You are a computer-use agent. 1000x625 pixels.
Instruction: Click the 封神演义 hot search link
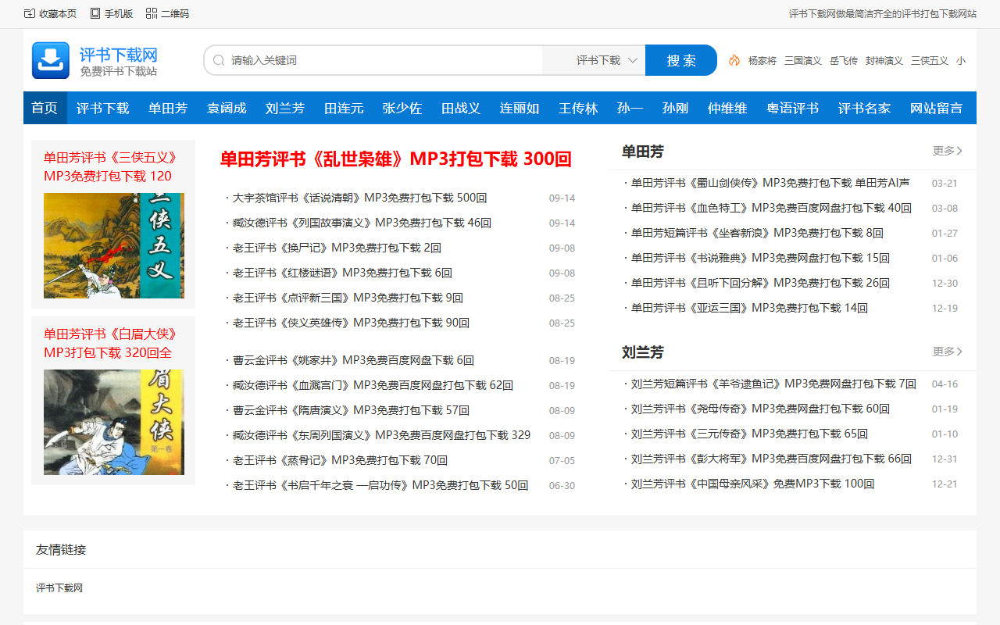pos(884,60)
